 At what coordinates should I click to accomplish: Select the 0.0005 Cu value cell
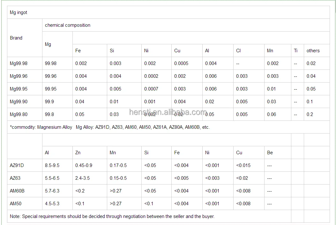[x=181, y=63]
